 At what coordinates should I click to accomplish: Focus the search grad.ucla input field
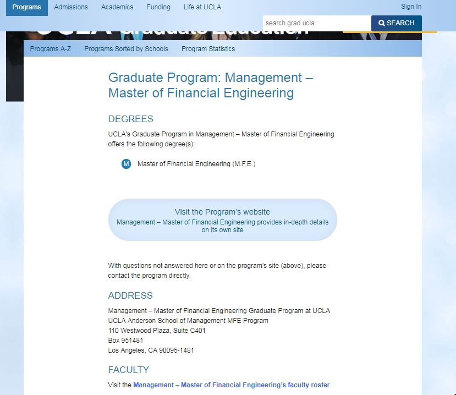(316, 23)
